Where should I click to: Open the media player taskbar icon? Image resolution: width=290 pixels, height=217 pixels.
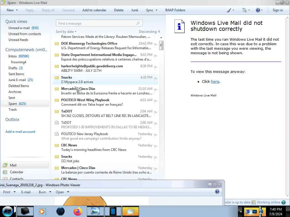(x=42, y=211)
